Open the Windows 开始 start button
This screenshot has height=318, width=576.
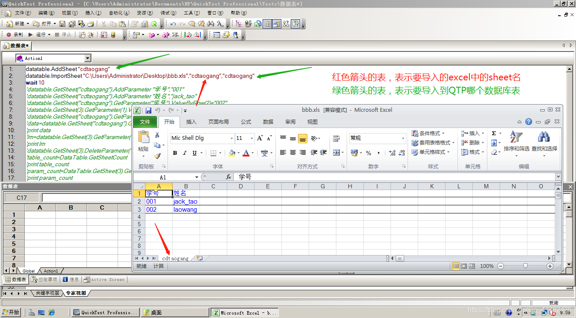[x=12, y=312]
